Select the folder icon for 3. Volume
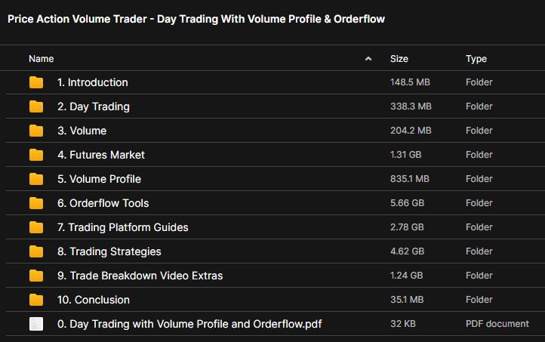 [36, 131]
